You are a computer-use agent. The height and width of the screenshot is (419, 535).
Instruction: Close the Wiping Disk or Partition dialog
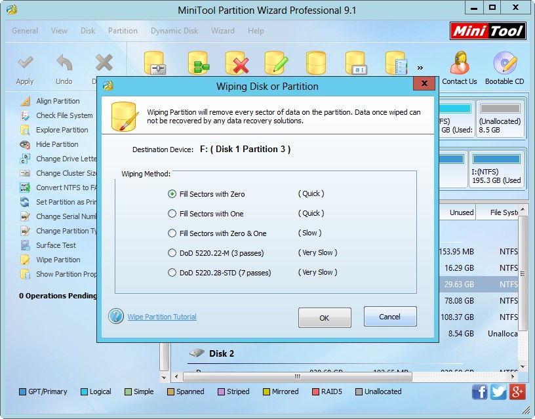[424, 85]
